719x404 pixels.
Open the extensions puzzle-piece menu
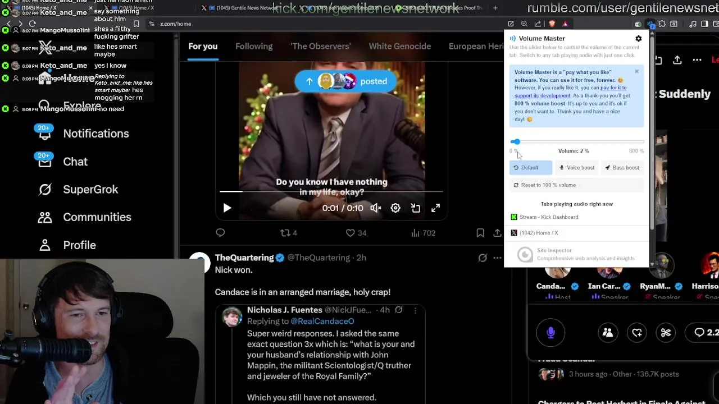coord(662,24)
